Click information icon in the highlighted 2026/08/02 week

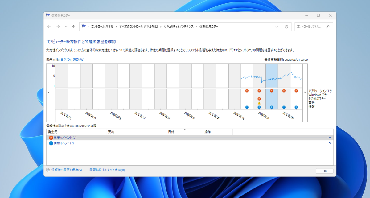pos(272,107)
